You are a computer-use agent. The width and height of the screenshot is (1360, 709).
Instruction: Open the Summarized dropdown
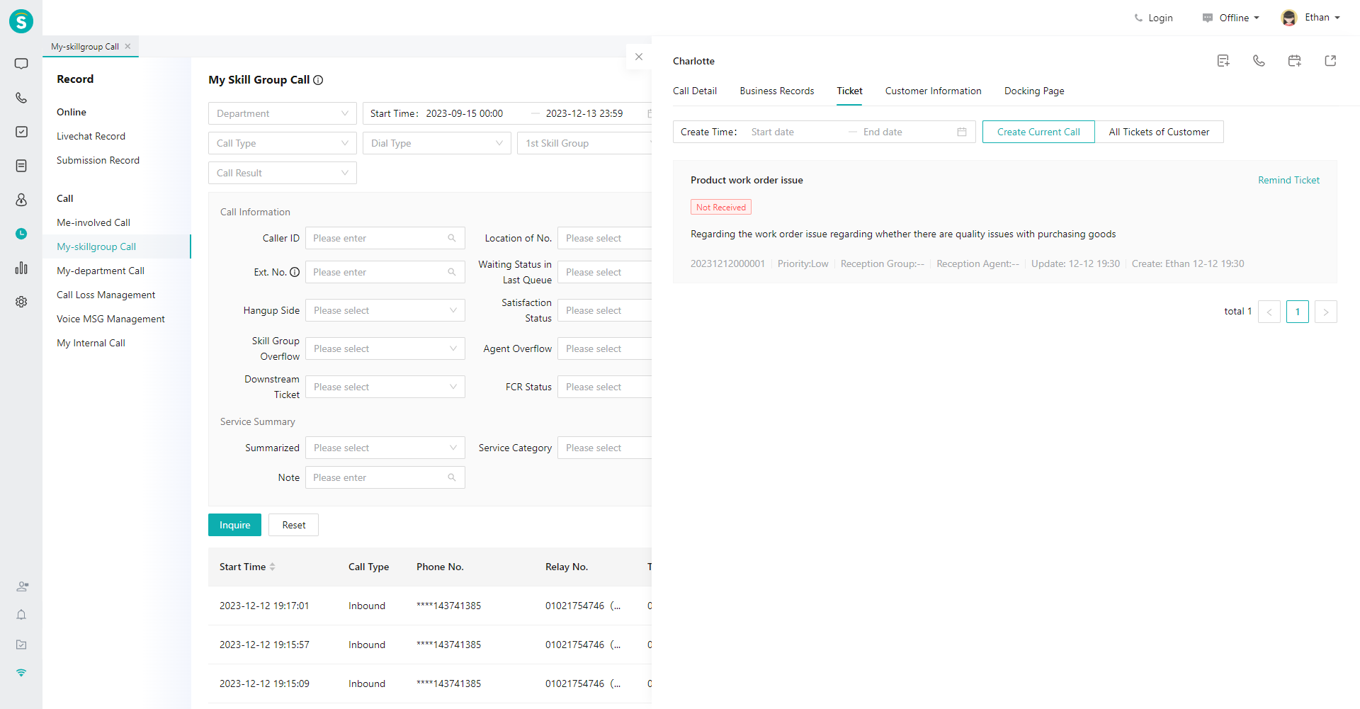(385, 448)
